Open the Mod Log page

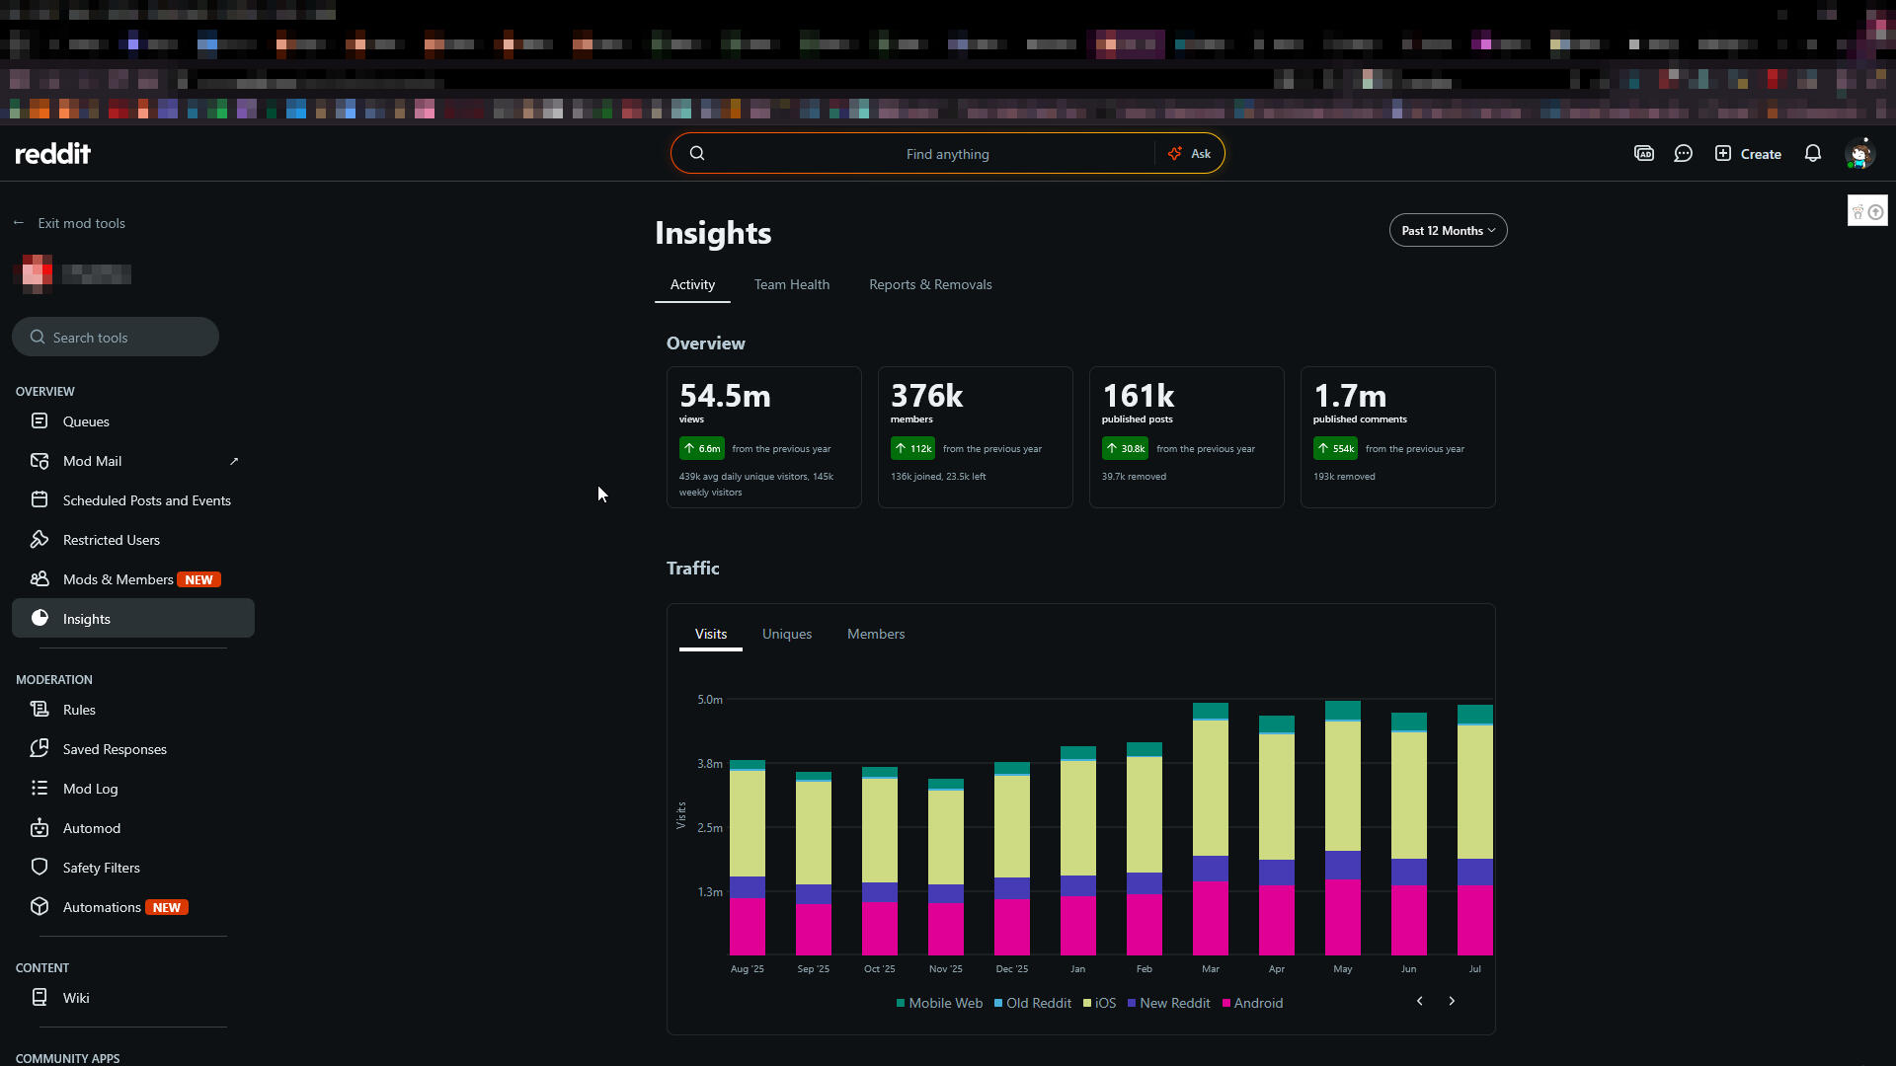(133, 789)
